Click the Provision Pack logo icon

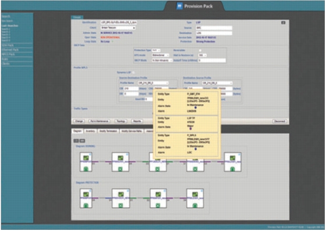click(x=179, y=6)
